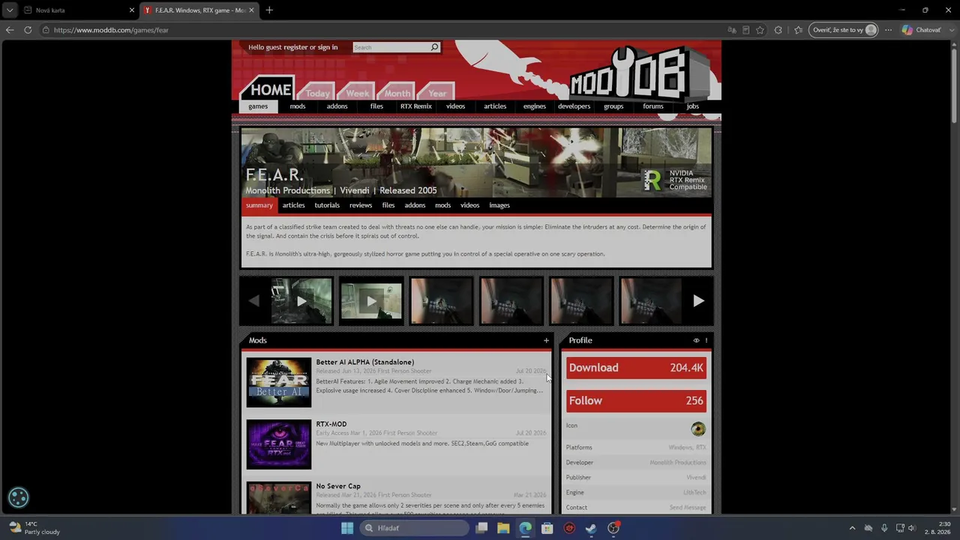Open the forums navigation item

pyautogui.click(x=653, y=106)
